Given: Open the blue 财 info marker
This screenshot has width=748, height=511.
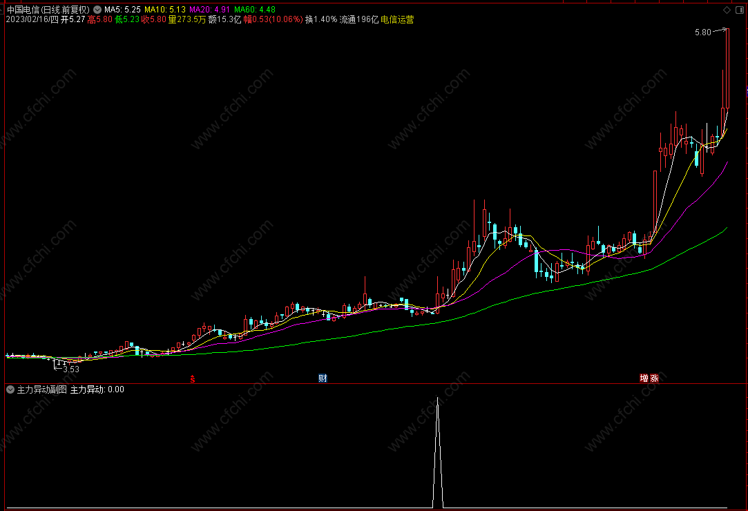Looking at the screenshot, I should point(323,378).
